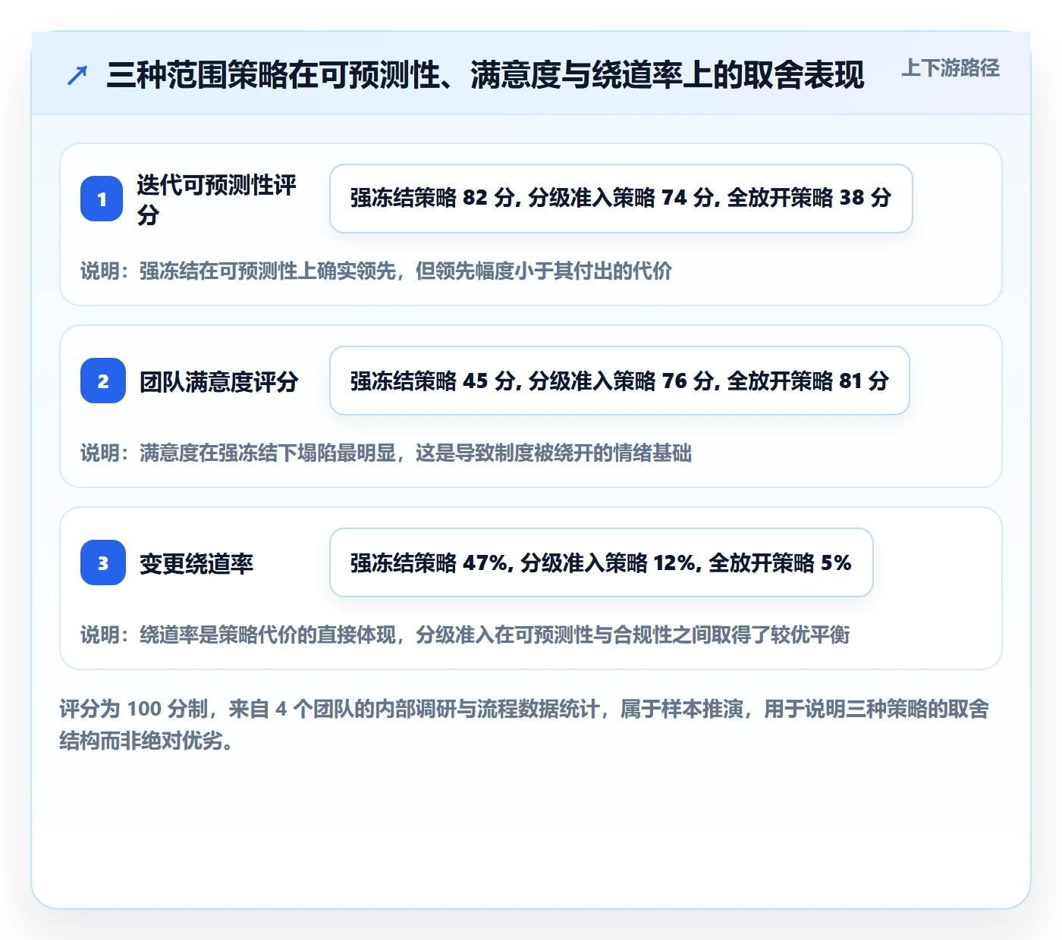Click the value box 强冻结策略 82 分, 分级准入策略 74 分
Image resolution: width=1062 pixels, height=940 pixels.
[x=621, y=199]
